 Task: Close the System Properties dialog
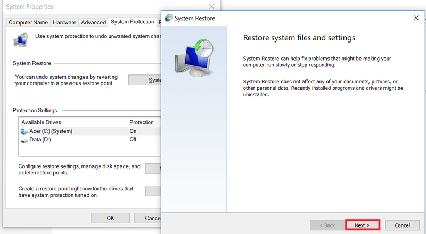tap(211, 6)
